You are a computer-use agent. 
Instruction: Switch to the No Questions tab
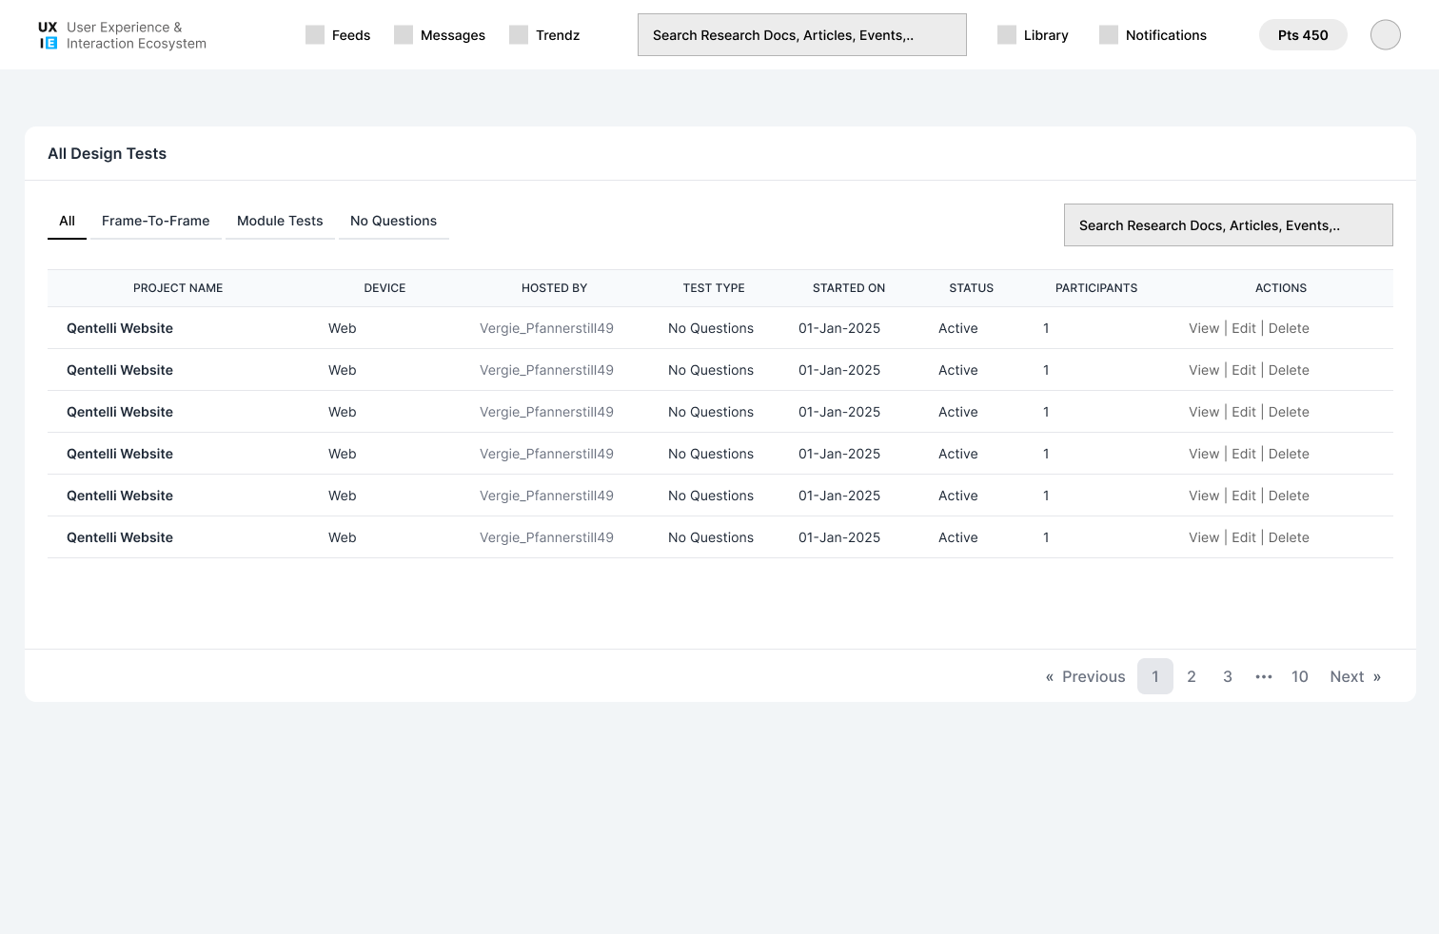(x=394, y=221)
